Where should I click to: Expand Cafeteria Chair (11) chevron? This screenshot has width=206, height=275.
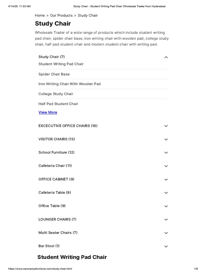point(166,166)
